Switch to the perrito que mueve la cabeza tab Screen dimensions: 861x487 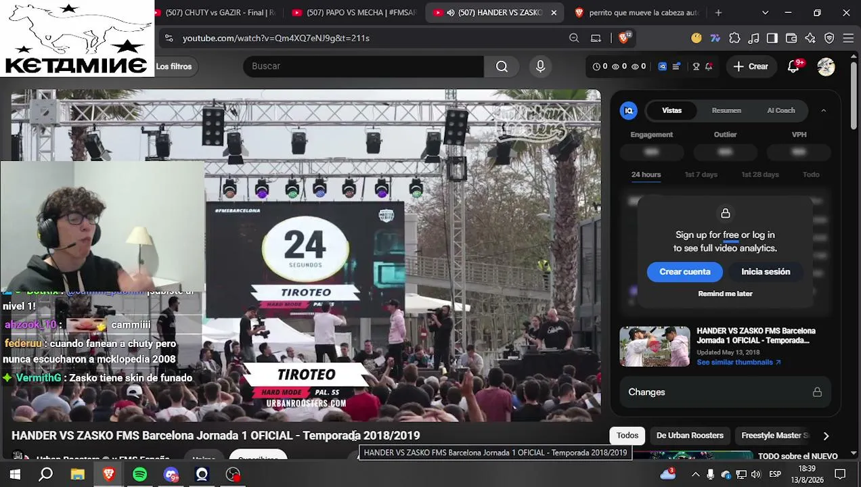[x=636, y=13]
